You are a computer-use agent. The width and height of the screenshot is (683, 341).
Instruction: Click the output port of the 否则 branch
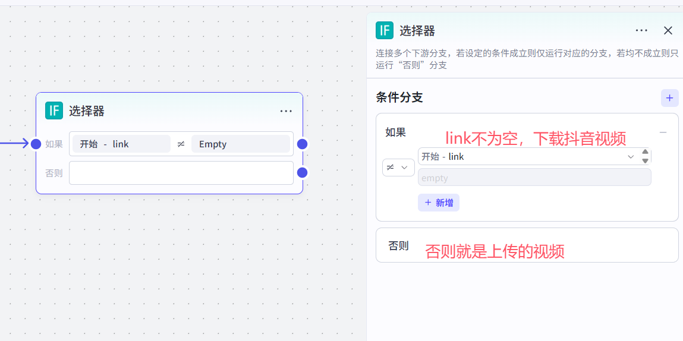click(303, 173)
